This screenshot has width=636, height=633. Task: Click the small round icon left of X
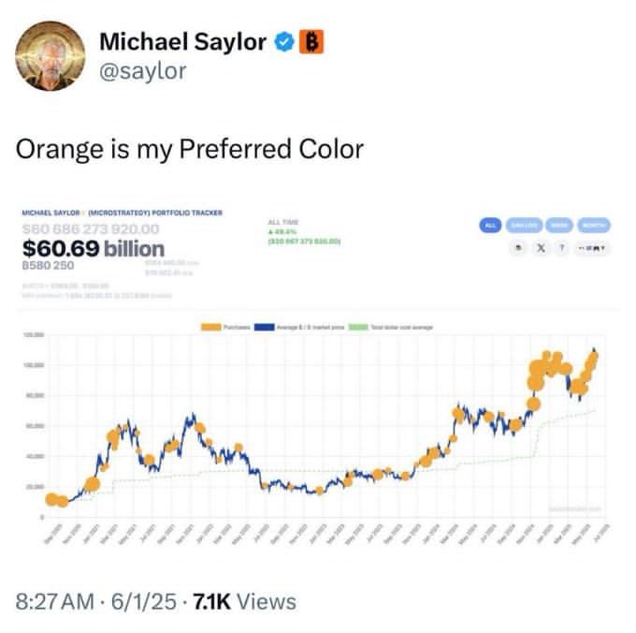coord(518,248)
